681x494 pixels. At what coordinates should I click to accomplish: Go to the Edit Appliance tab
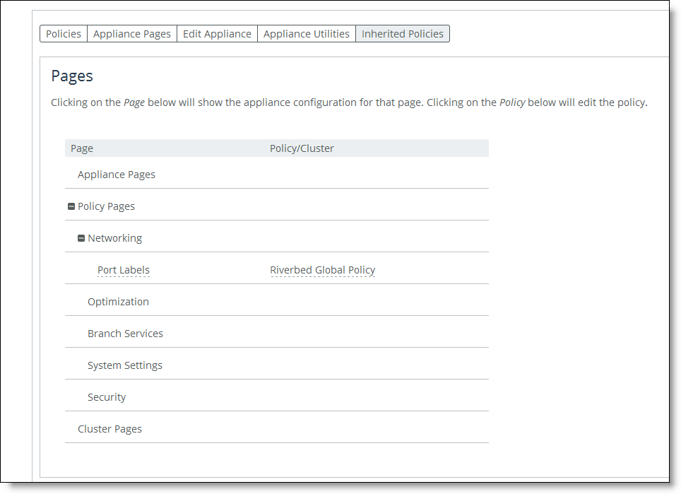pyautogui.click(x=217, y=34)
